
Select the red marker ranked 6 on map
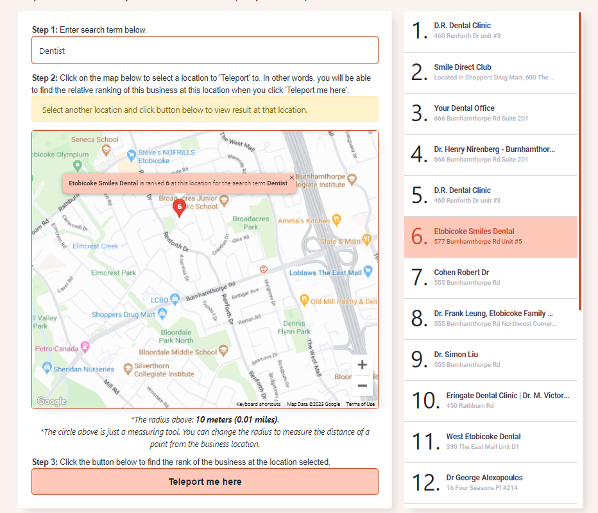point(180,208)
